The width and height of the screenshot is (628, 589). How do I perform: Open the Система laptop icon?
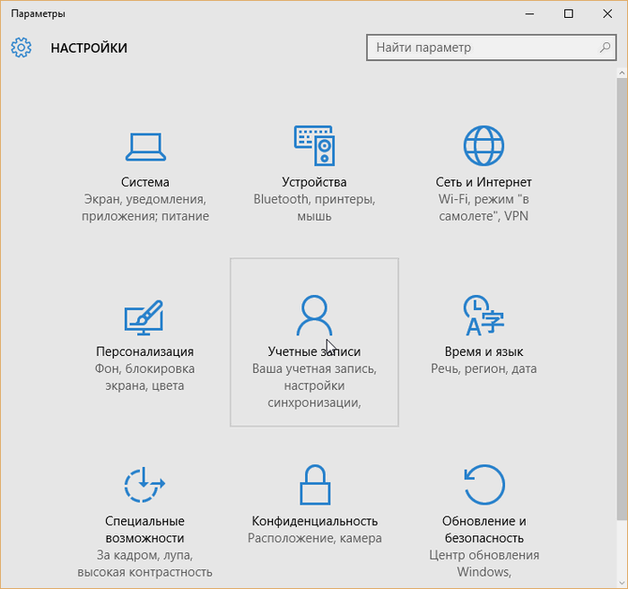144,145
